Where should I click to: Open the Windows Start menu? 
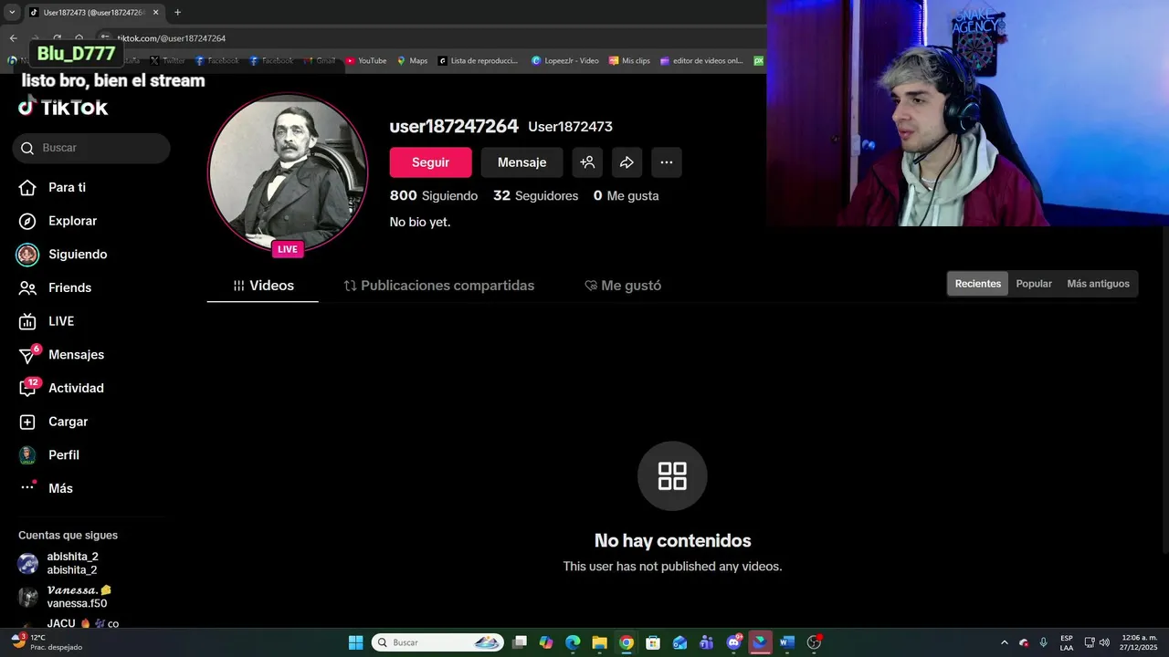356,642
